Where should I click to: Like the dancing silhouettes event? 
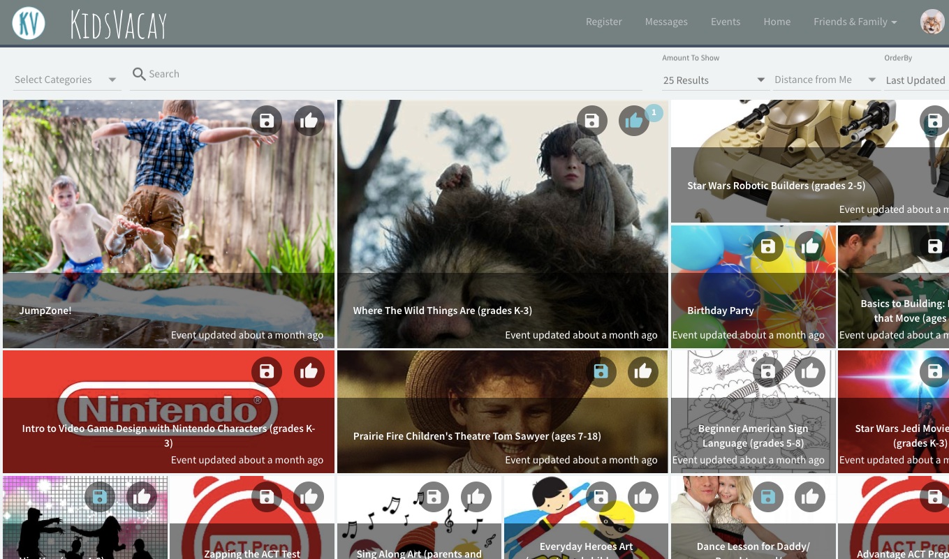pos(142,497)
